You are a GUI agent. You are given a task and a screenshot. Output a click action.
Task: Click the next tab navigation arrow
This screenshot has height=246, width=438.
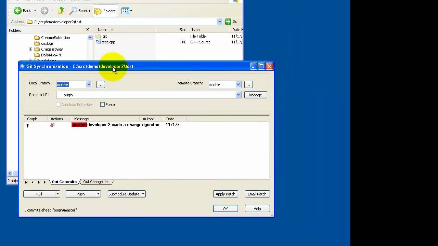39,182
